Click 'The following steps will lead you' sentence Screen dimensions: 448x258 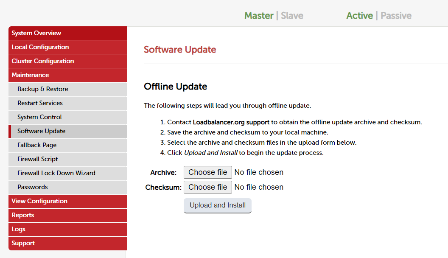point(227,106)
